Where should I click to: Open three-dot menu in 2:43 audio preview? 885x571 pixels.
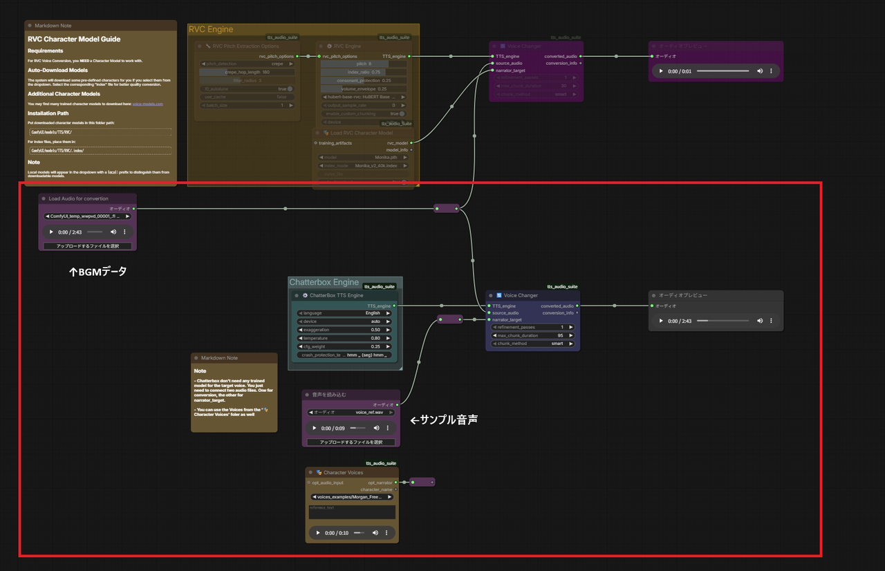coord(771,321)
